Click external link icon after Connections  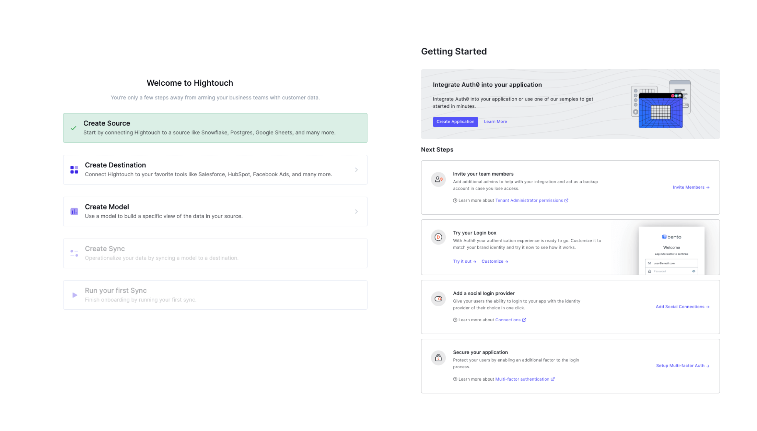coord(524,320)
